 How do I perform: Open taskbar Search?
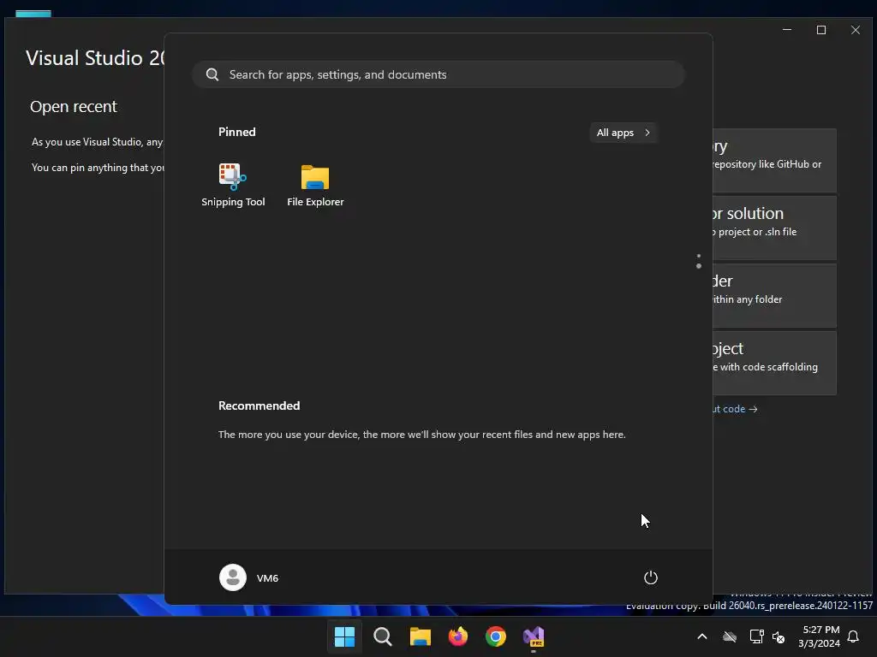click(383, 636)
